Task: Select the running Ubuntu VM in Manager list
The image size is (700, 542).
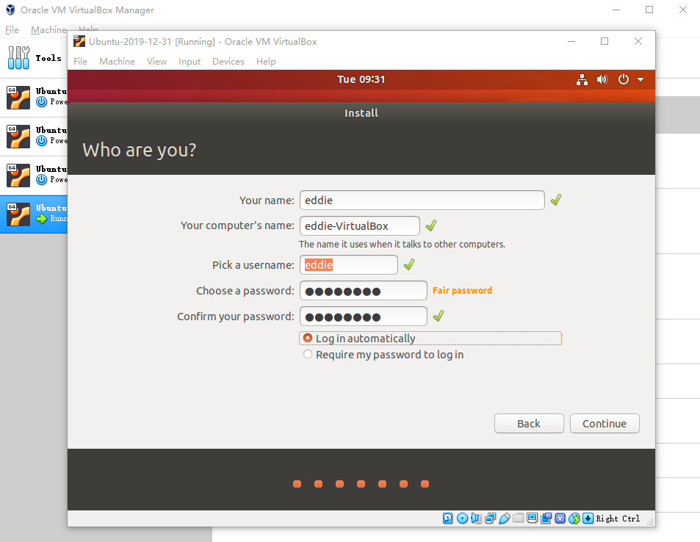Action: [x=34, y=214]
